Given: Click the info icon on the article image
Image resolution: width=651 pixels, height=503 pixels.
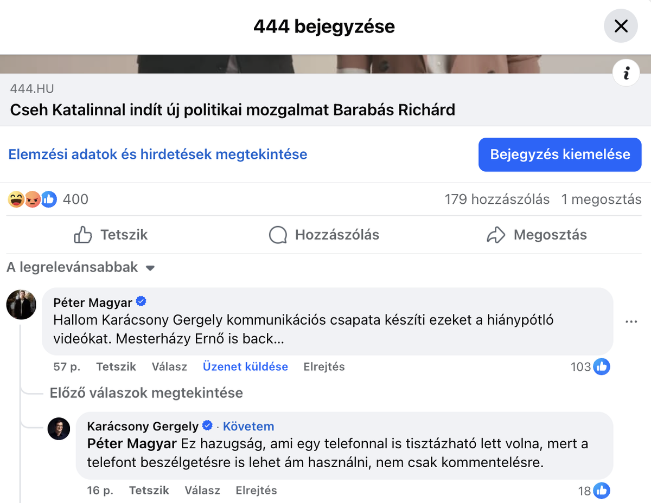Looking at the screenshot, I should [626, 73].
